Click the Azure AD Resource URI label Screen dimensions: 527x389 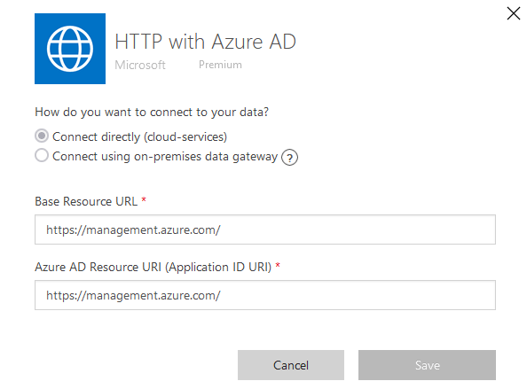pos(153,268)
